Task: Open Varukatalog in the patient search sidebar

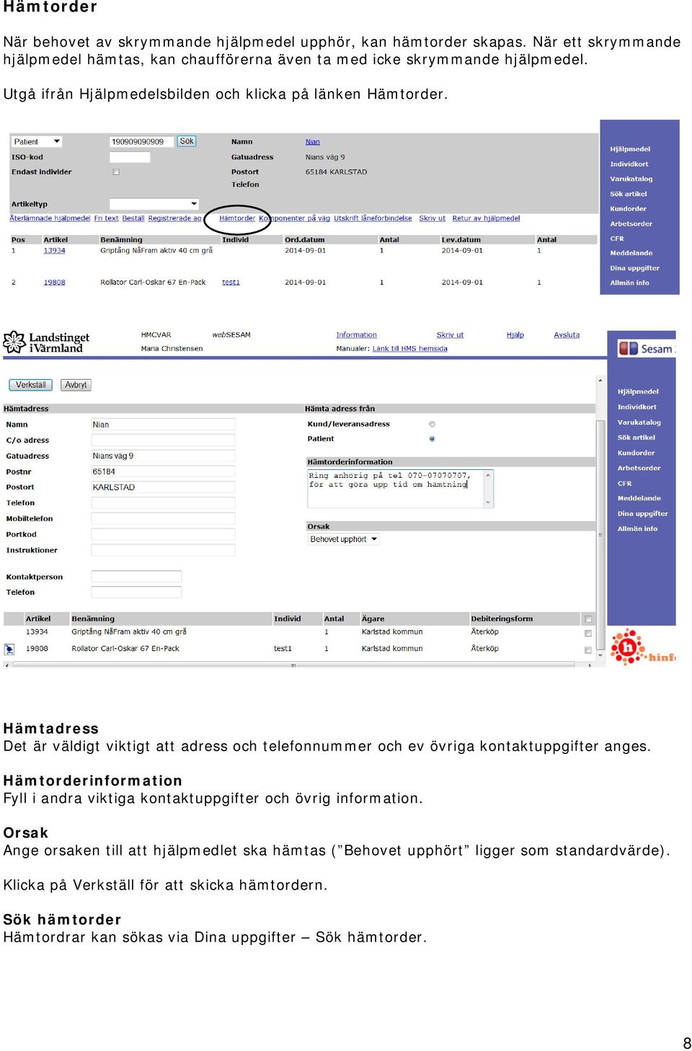Action: tap(631, 179)
